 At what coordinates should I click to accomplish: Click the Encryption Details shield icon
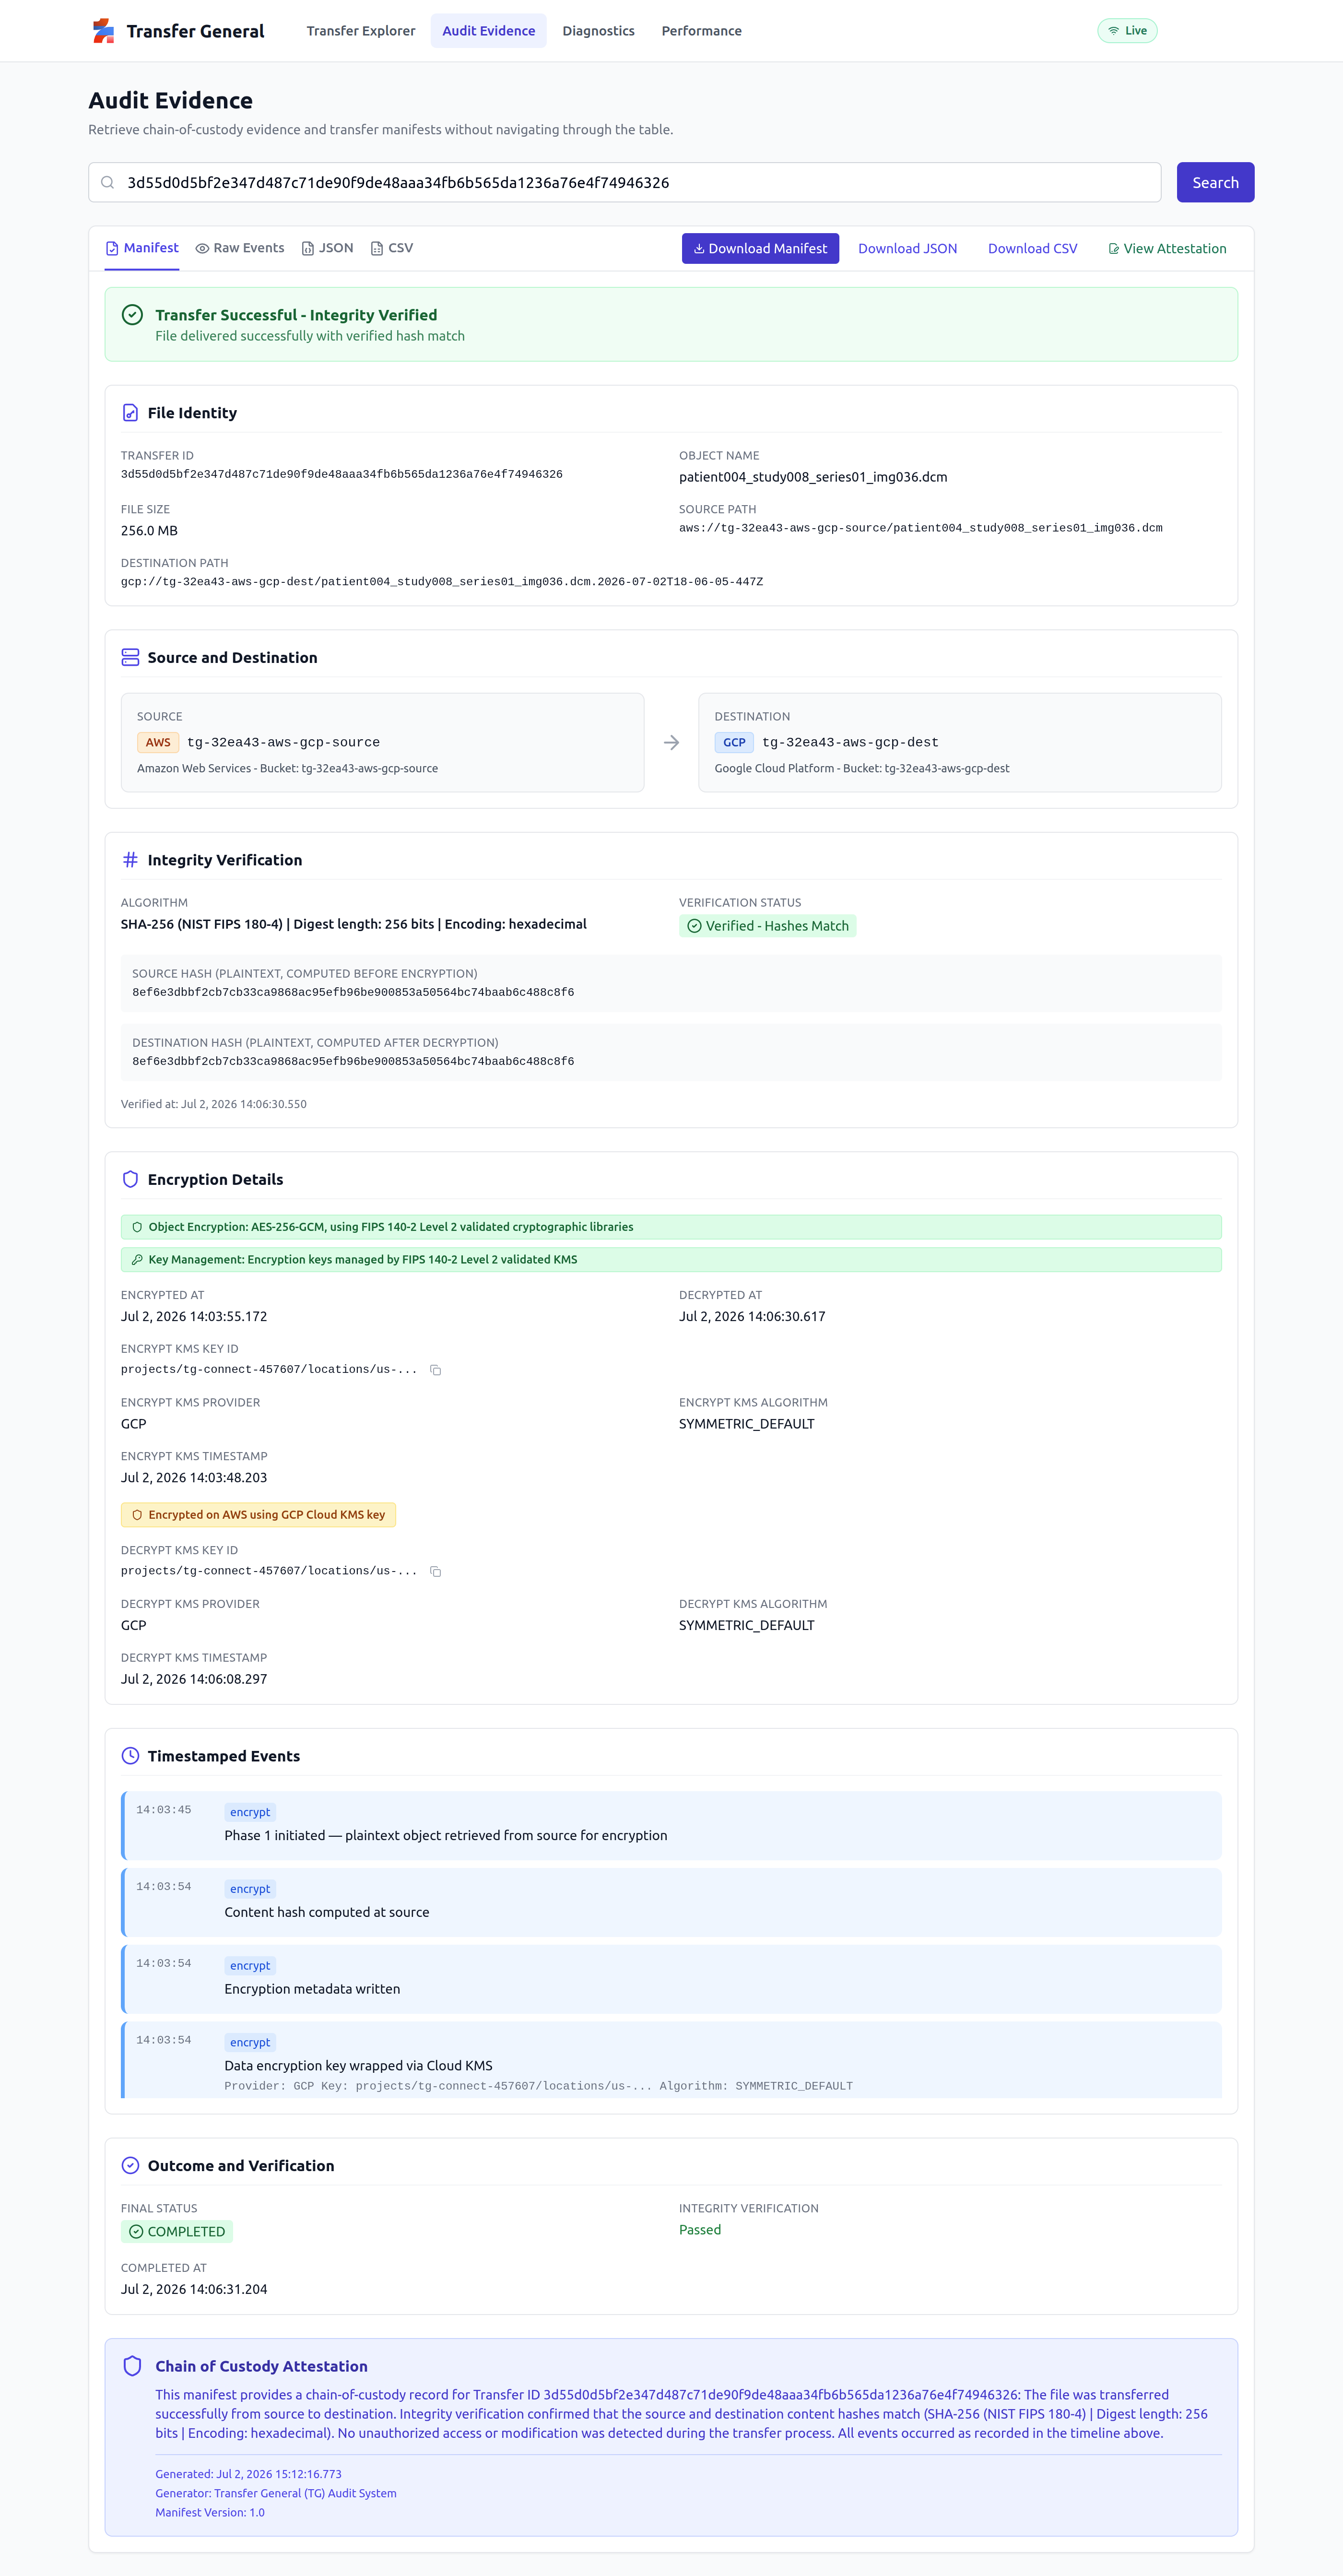(130, 1180)
